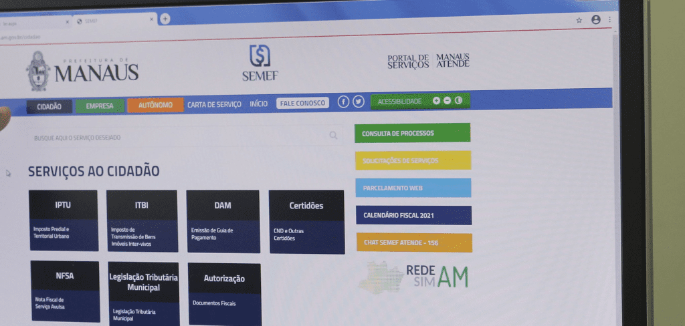
Task: Click 'CND e Outras Certidões' text
Action: [289, 234]
